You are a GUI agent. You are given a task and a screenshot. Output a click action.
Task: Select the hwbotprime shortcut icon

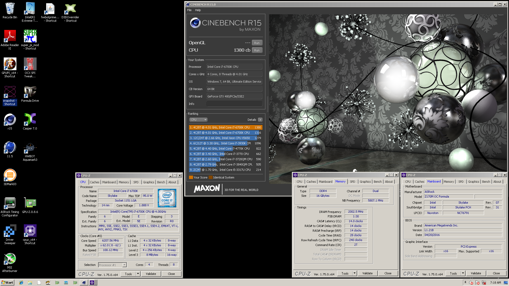click(50, 12)
